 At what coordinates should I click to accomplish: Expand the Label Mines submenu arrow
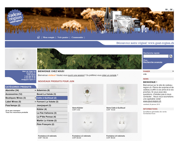click(x=35, y=102)
